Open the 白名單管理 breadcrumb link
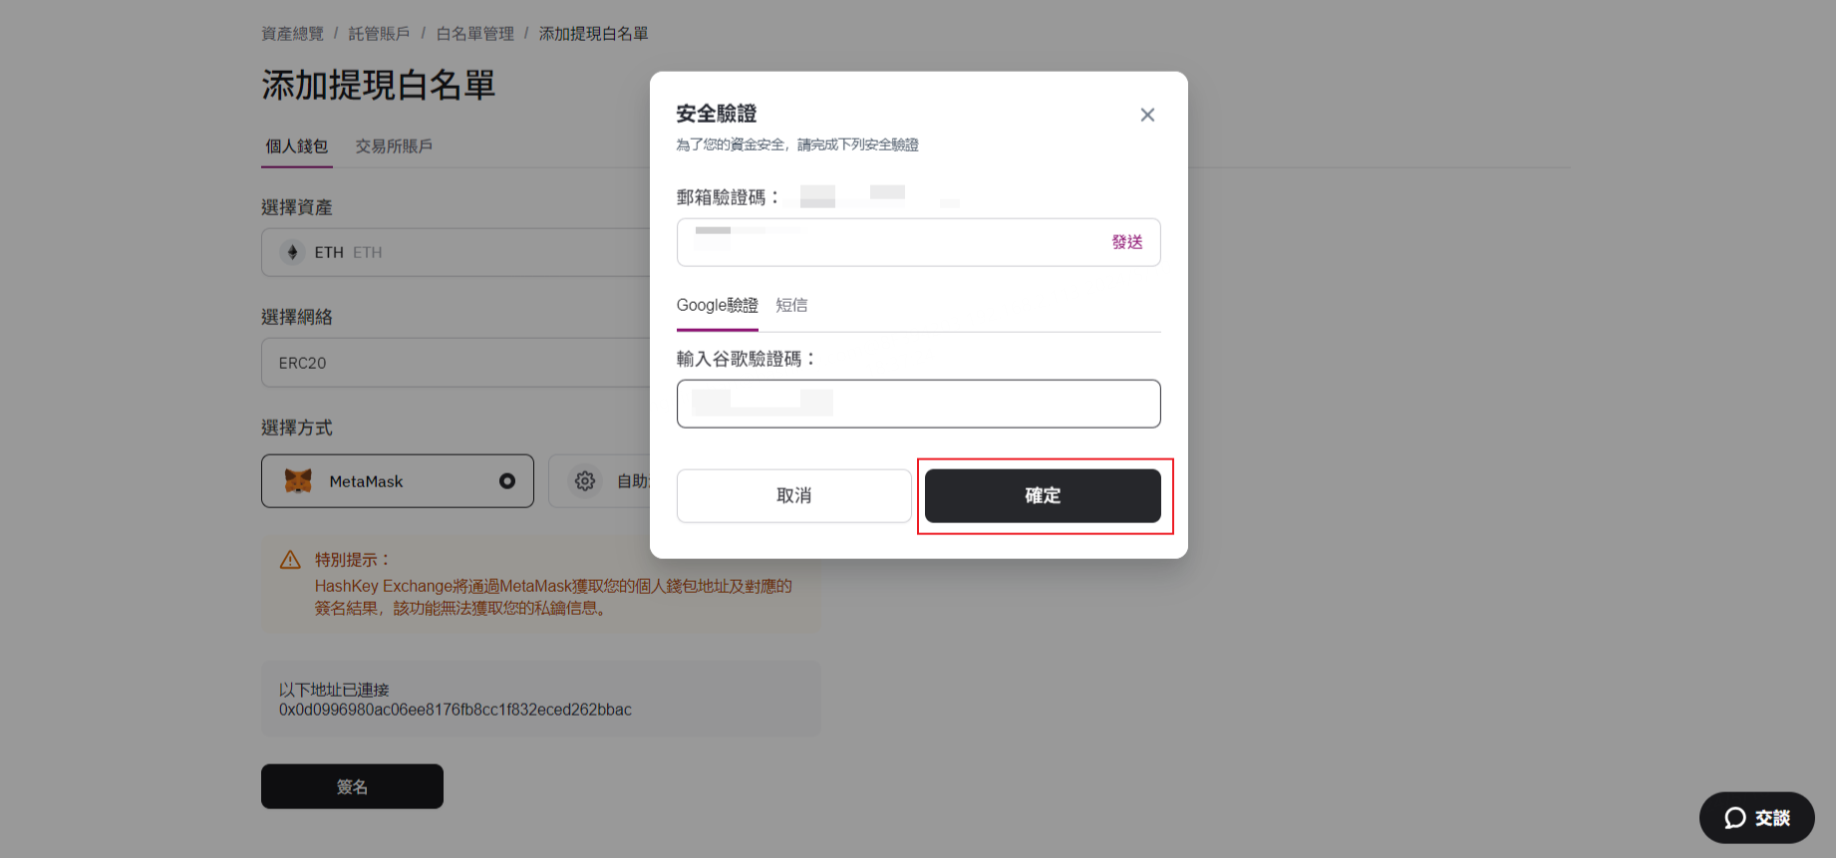 474,34
